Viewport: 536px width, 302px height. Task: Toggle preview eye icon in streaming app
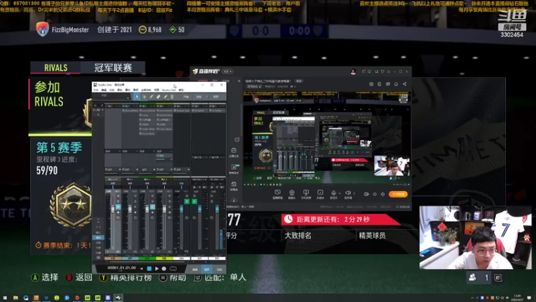click(375, 194)
